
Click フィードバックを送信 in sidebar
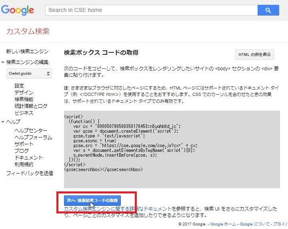coord(30,173)
